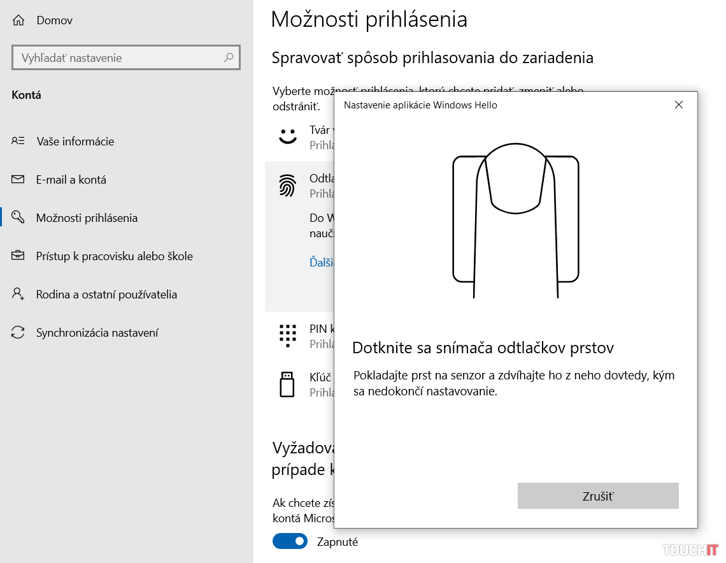Open Vaše informácie settings page

click(75, 142)
